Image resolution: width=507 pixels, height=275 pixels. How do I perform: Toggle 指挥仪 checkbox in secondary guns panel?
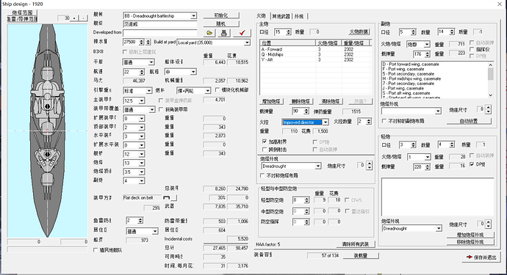pos(472,49)
